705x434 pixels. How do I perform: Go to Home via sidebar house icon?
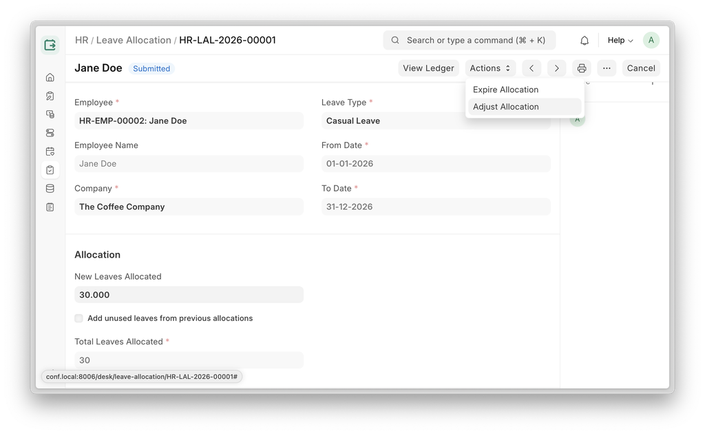50,77
